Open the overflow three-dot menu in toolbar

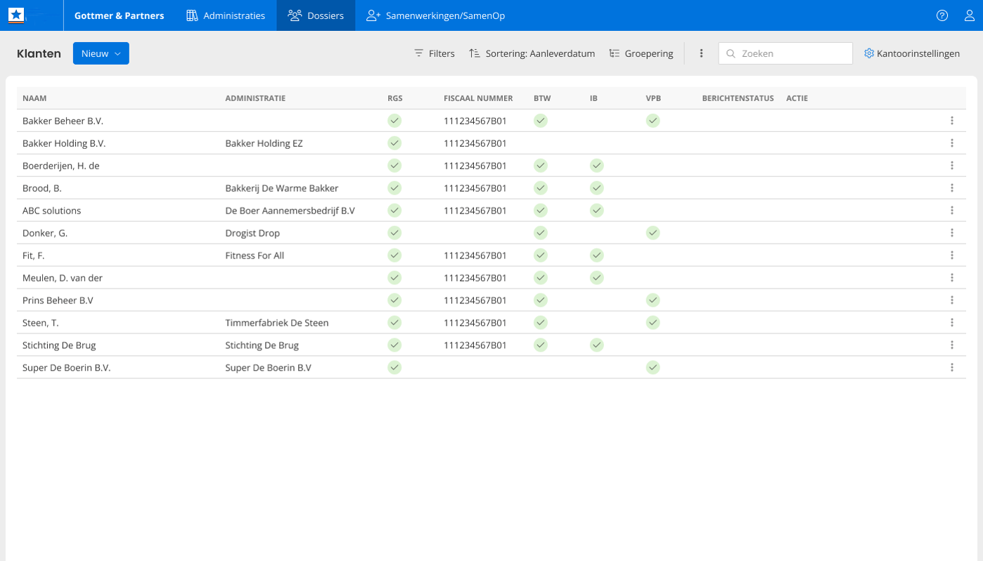(701, 53)
